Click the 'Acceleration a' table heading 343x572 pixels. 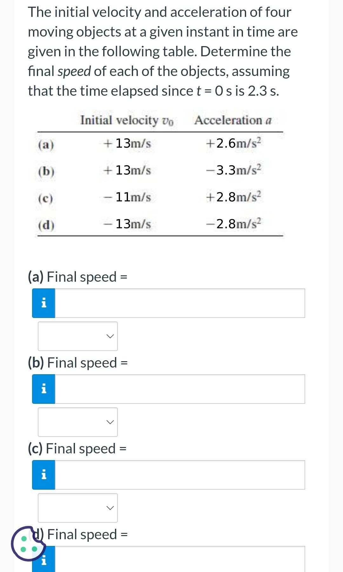click(234, 120)
